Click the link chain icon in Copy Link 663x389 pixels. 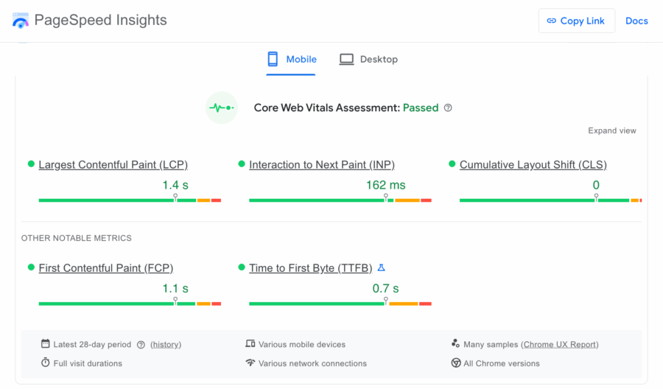tap(551, 21)
